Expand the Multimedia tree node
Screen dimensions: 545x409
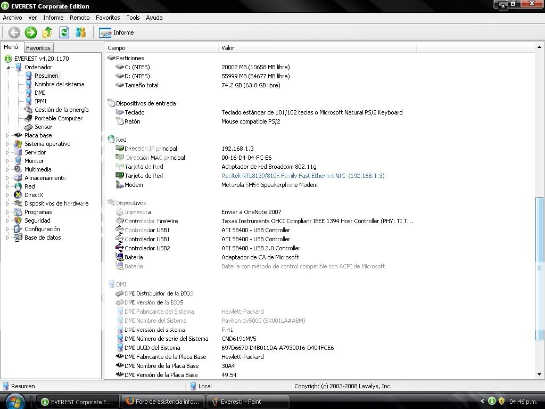click(7, 169)
